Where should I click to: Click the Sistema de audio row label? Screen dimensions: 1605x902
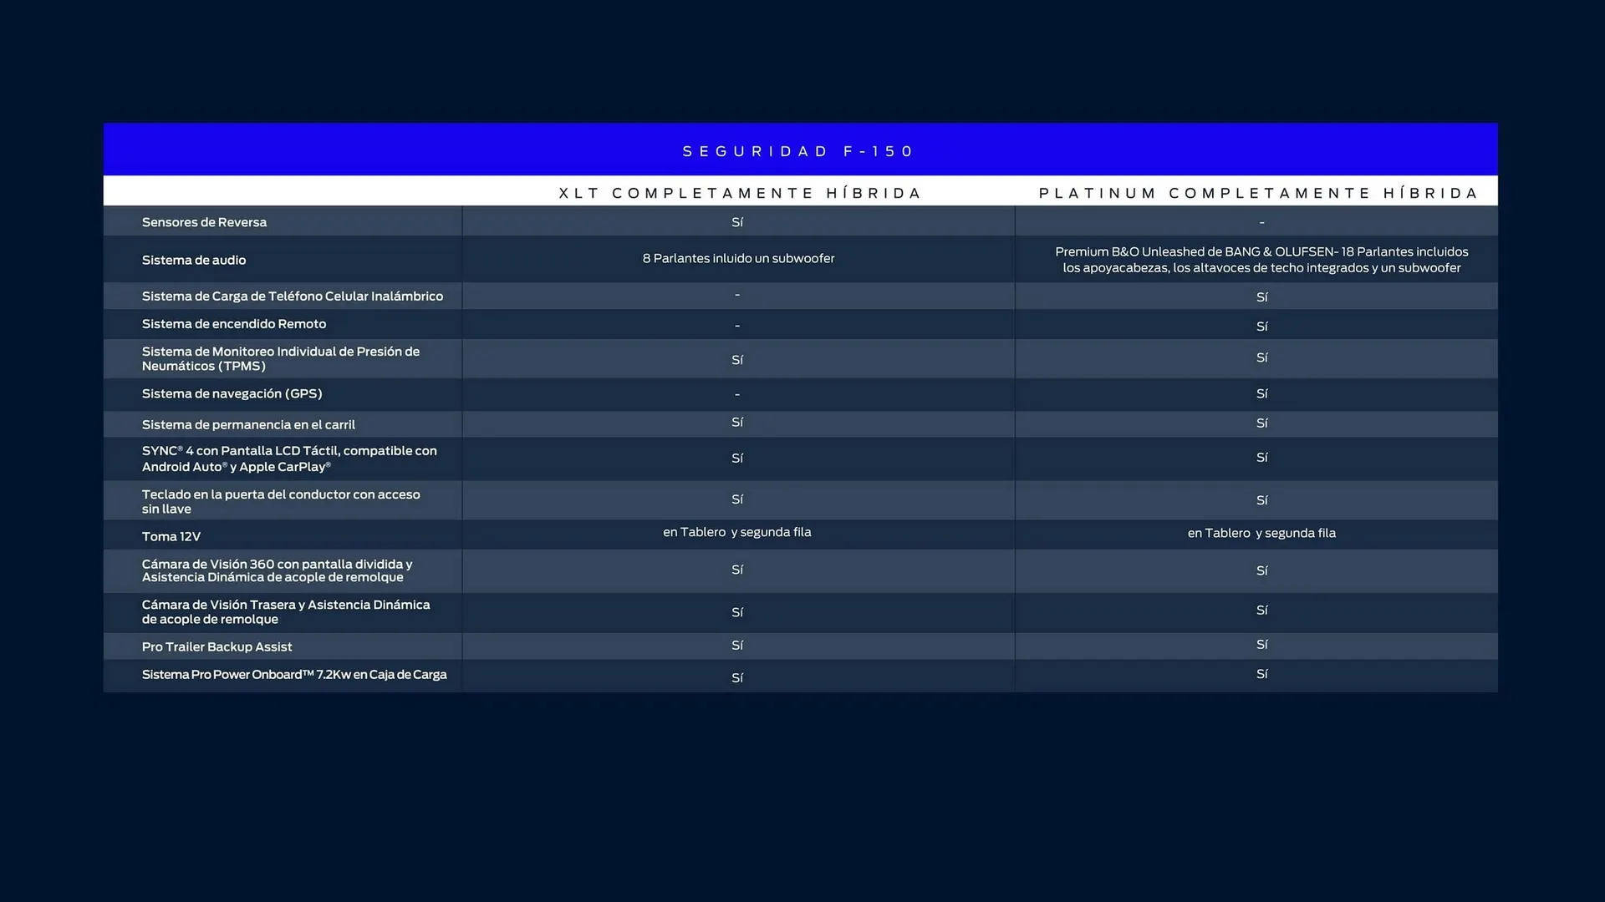click(x=193, y=260)
